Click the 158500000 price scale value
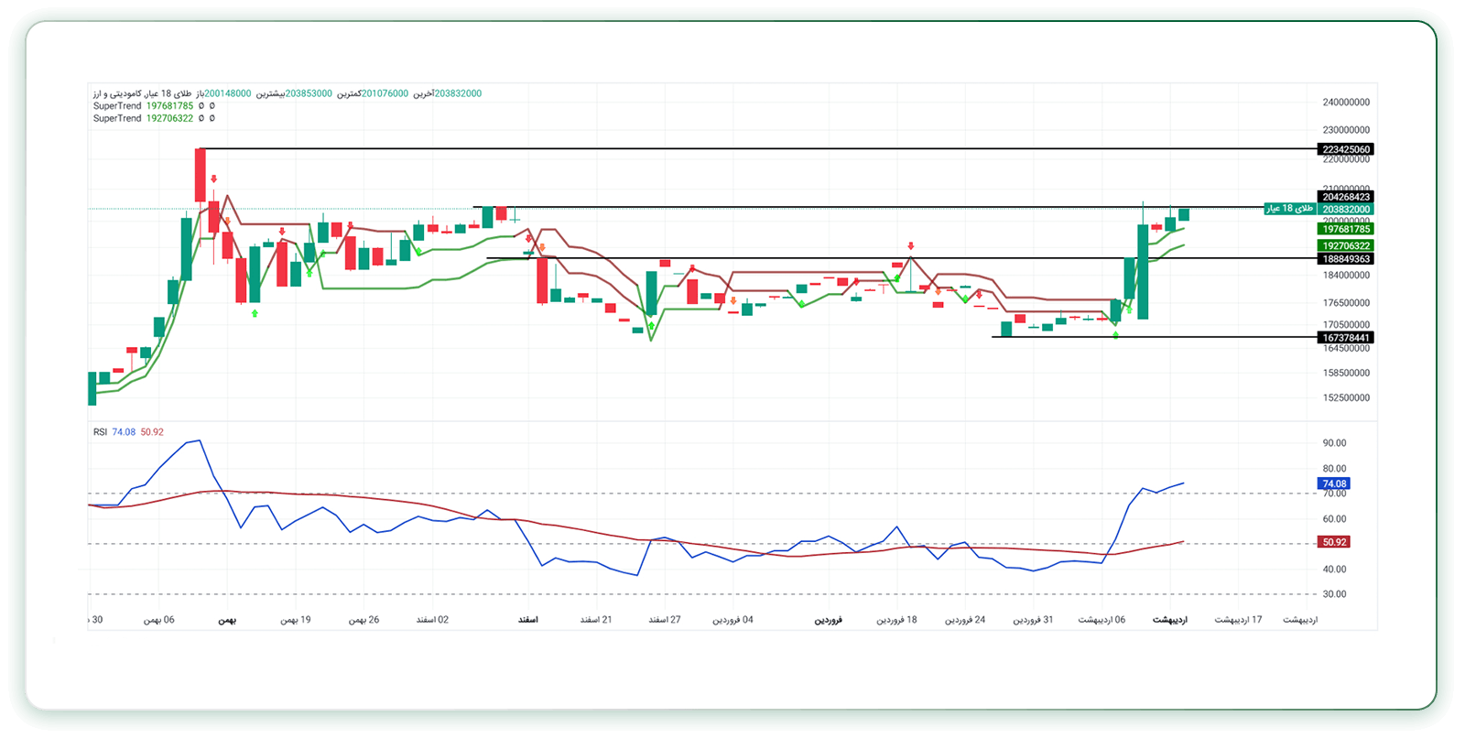 (x=1346, y=374)
